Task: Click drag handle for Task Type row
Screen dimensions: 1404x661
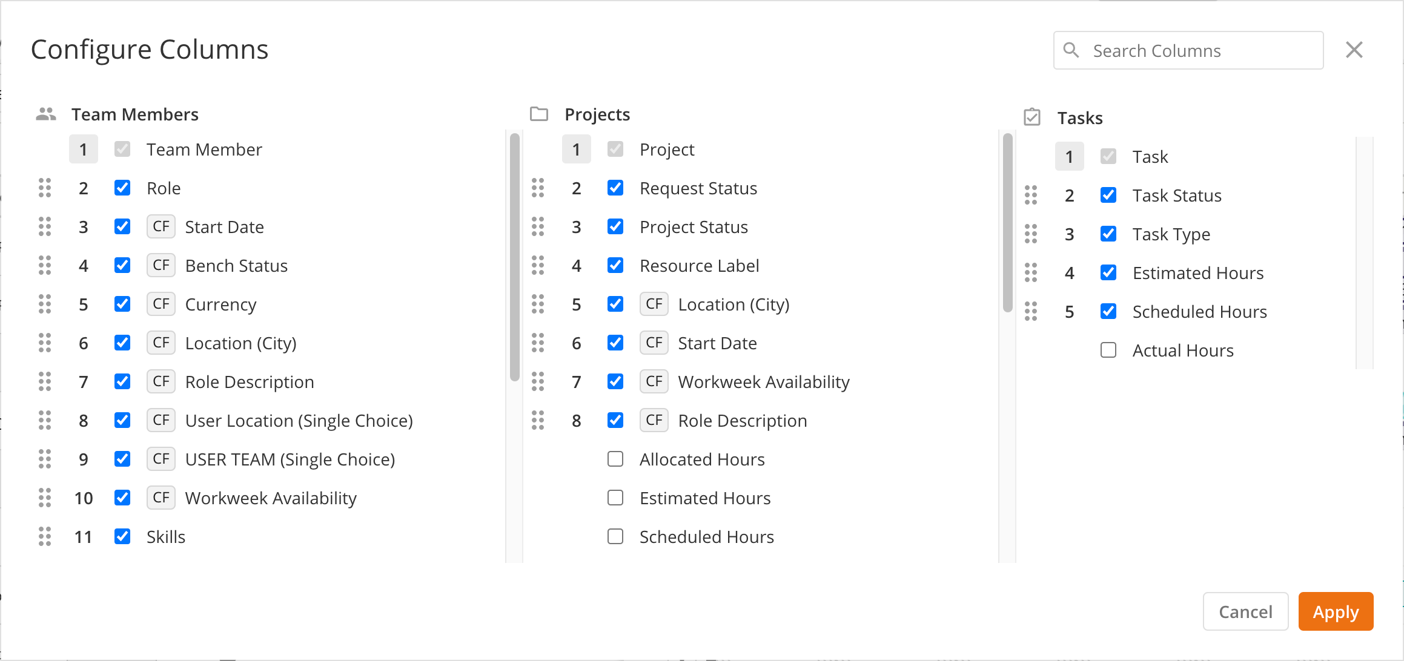Action: (1031, 234)
